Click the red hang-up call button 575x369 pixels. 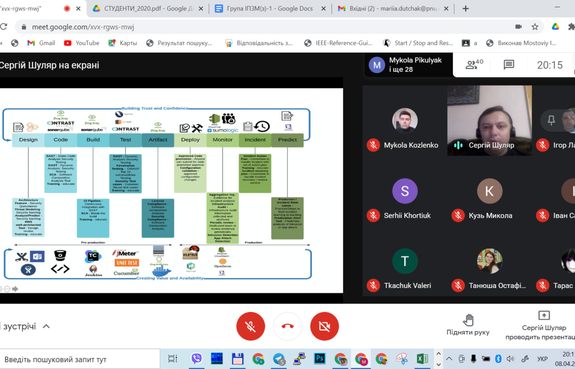tap(287, 326)
